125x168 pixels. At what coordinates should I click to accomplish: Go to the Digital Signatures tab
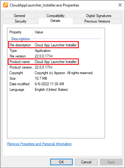coord(99,16)
